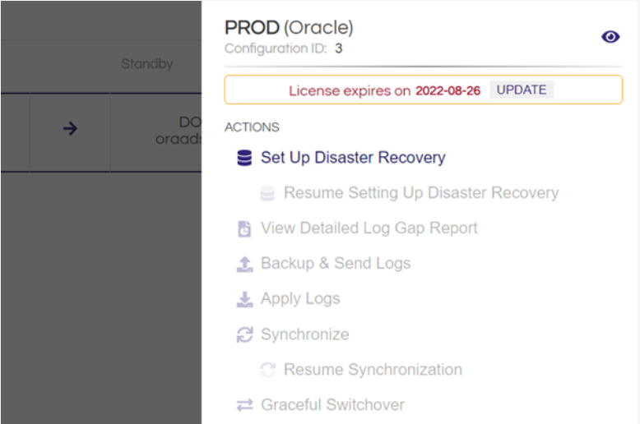Viewport: 640px width, 424px height.
Task: Click the license expiry date 2022-08-26
Action: 448,90
